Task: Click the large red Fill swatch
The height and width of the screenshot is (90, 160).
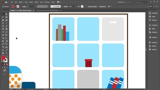Action: pos(3,58)
